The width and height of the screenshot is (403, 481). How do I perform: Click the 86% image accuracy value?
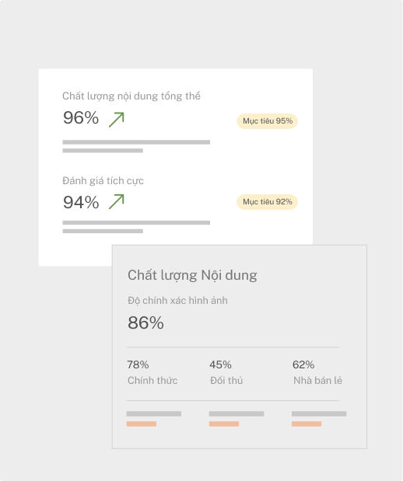click(146, 322)
